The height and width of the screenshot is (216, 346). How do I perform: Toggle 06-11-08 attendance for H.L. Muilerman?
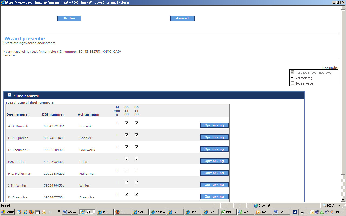137,170
